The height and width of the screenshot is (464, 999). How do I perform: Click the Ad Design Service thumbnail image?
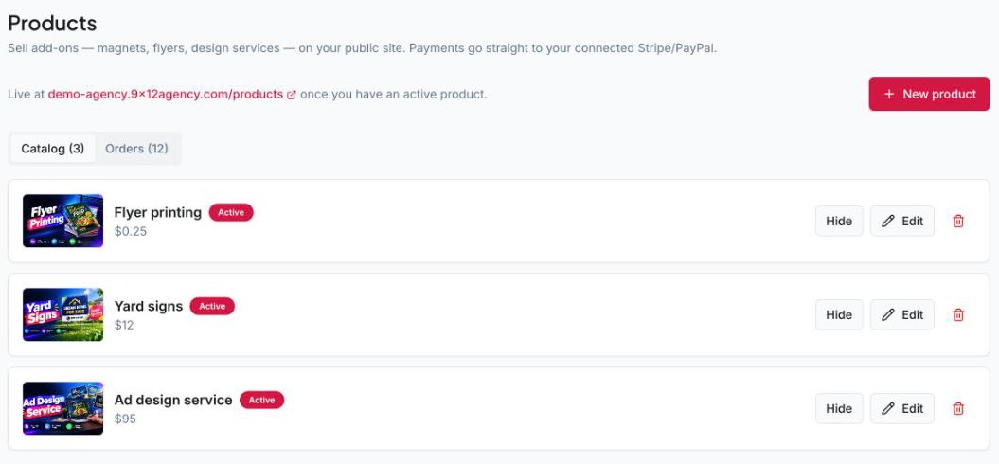point(63,408)
